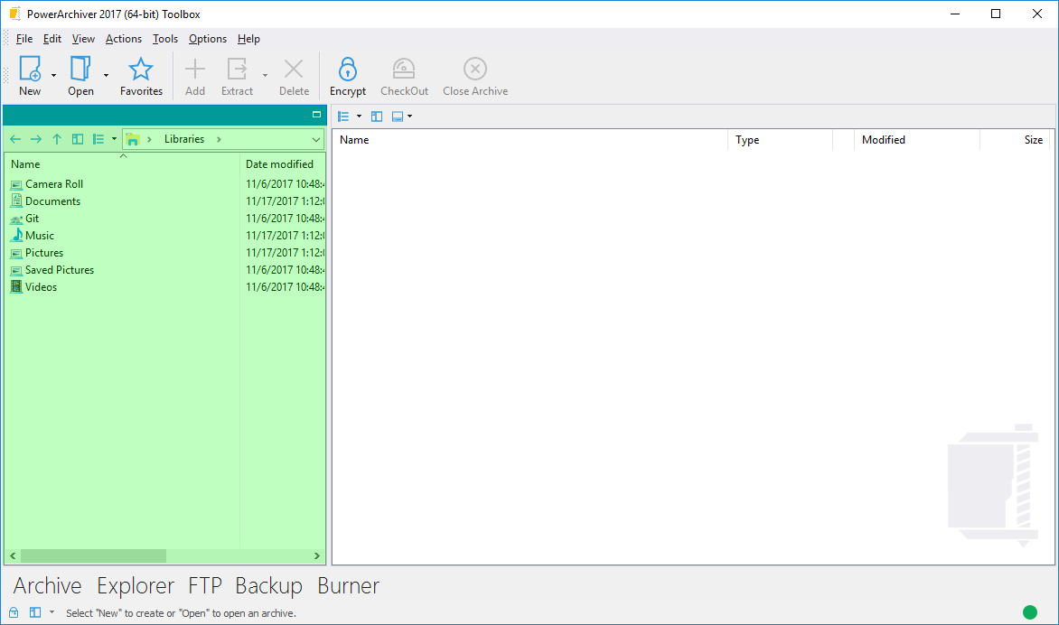The height and width of the screenshot is (625, 1059).
Task: Expand archive view style dropdown arrow
Action: [359, 117]
